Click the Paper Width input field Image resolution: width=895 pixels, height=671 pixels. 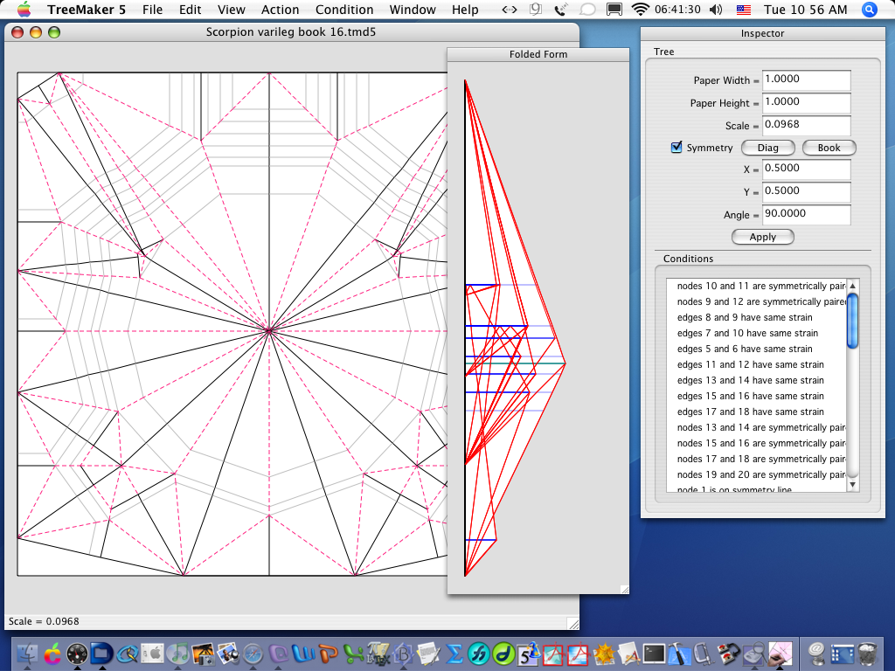[807, 80]
